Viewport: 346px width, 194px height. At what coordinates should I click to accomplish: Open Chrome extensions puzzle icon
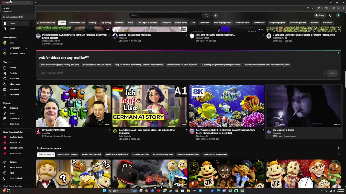click(319, 8)
